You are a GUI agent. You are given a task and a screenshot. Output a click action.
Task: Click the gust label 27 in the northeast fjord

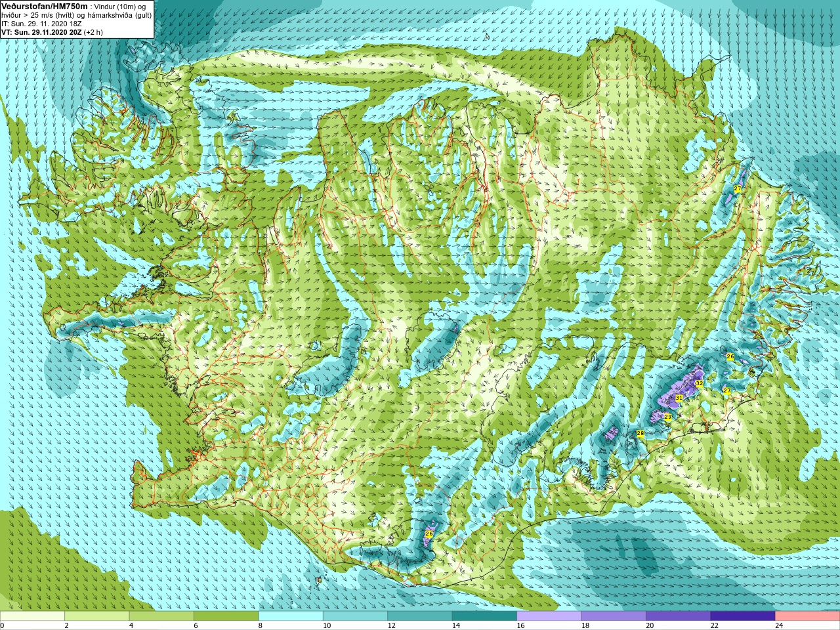(x=738, y=189)
